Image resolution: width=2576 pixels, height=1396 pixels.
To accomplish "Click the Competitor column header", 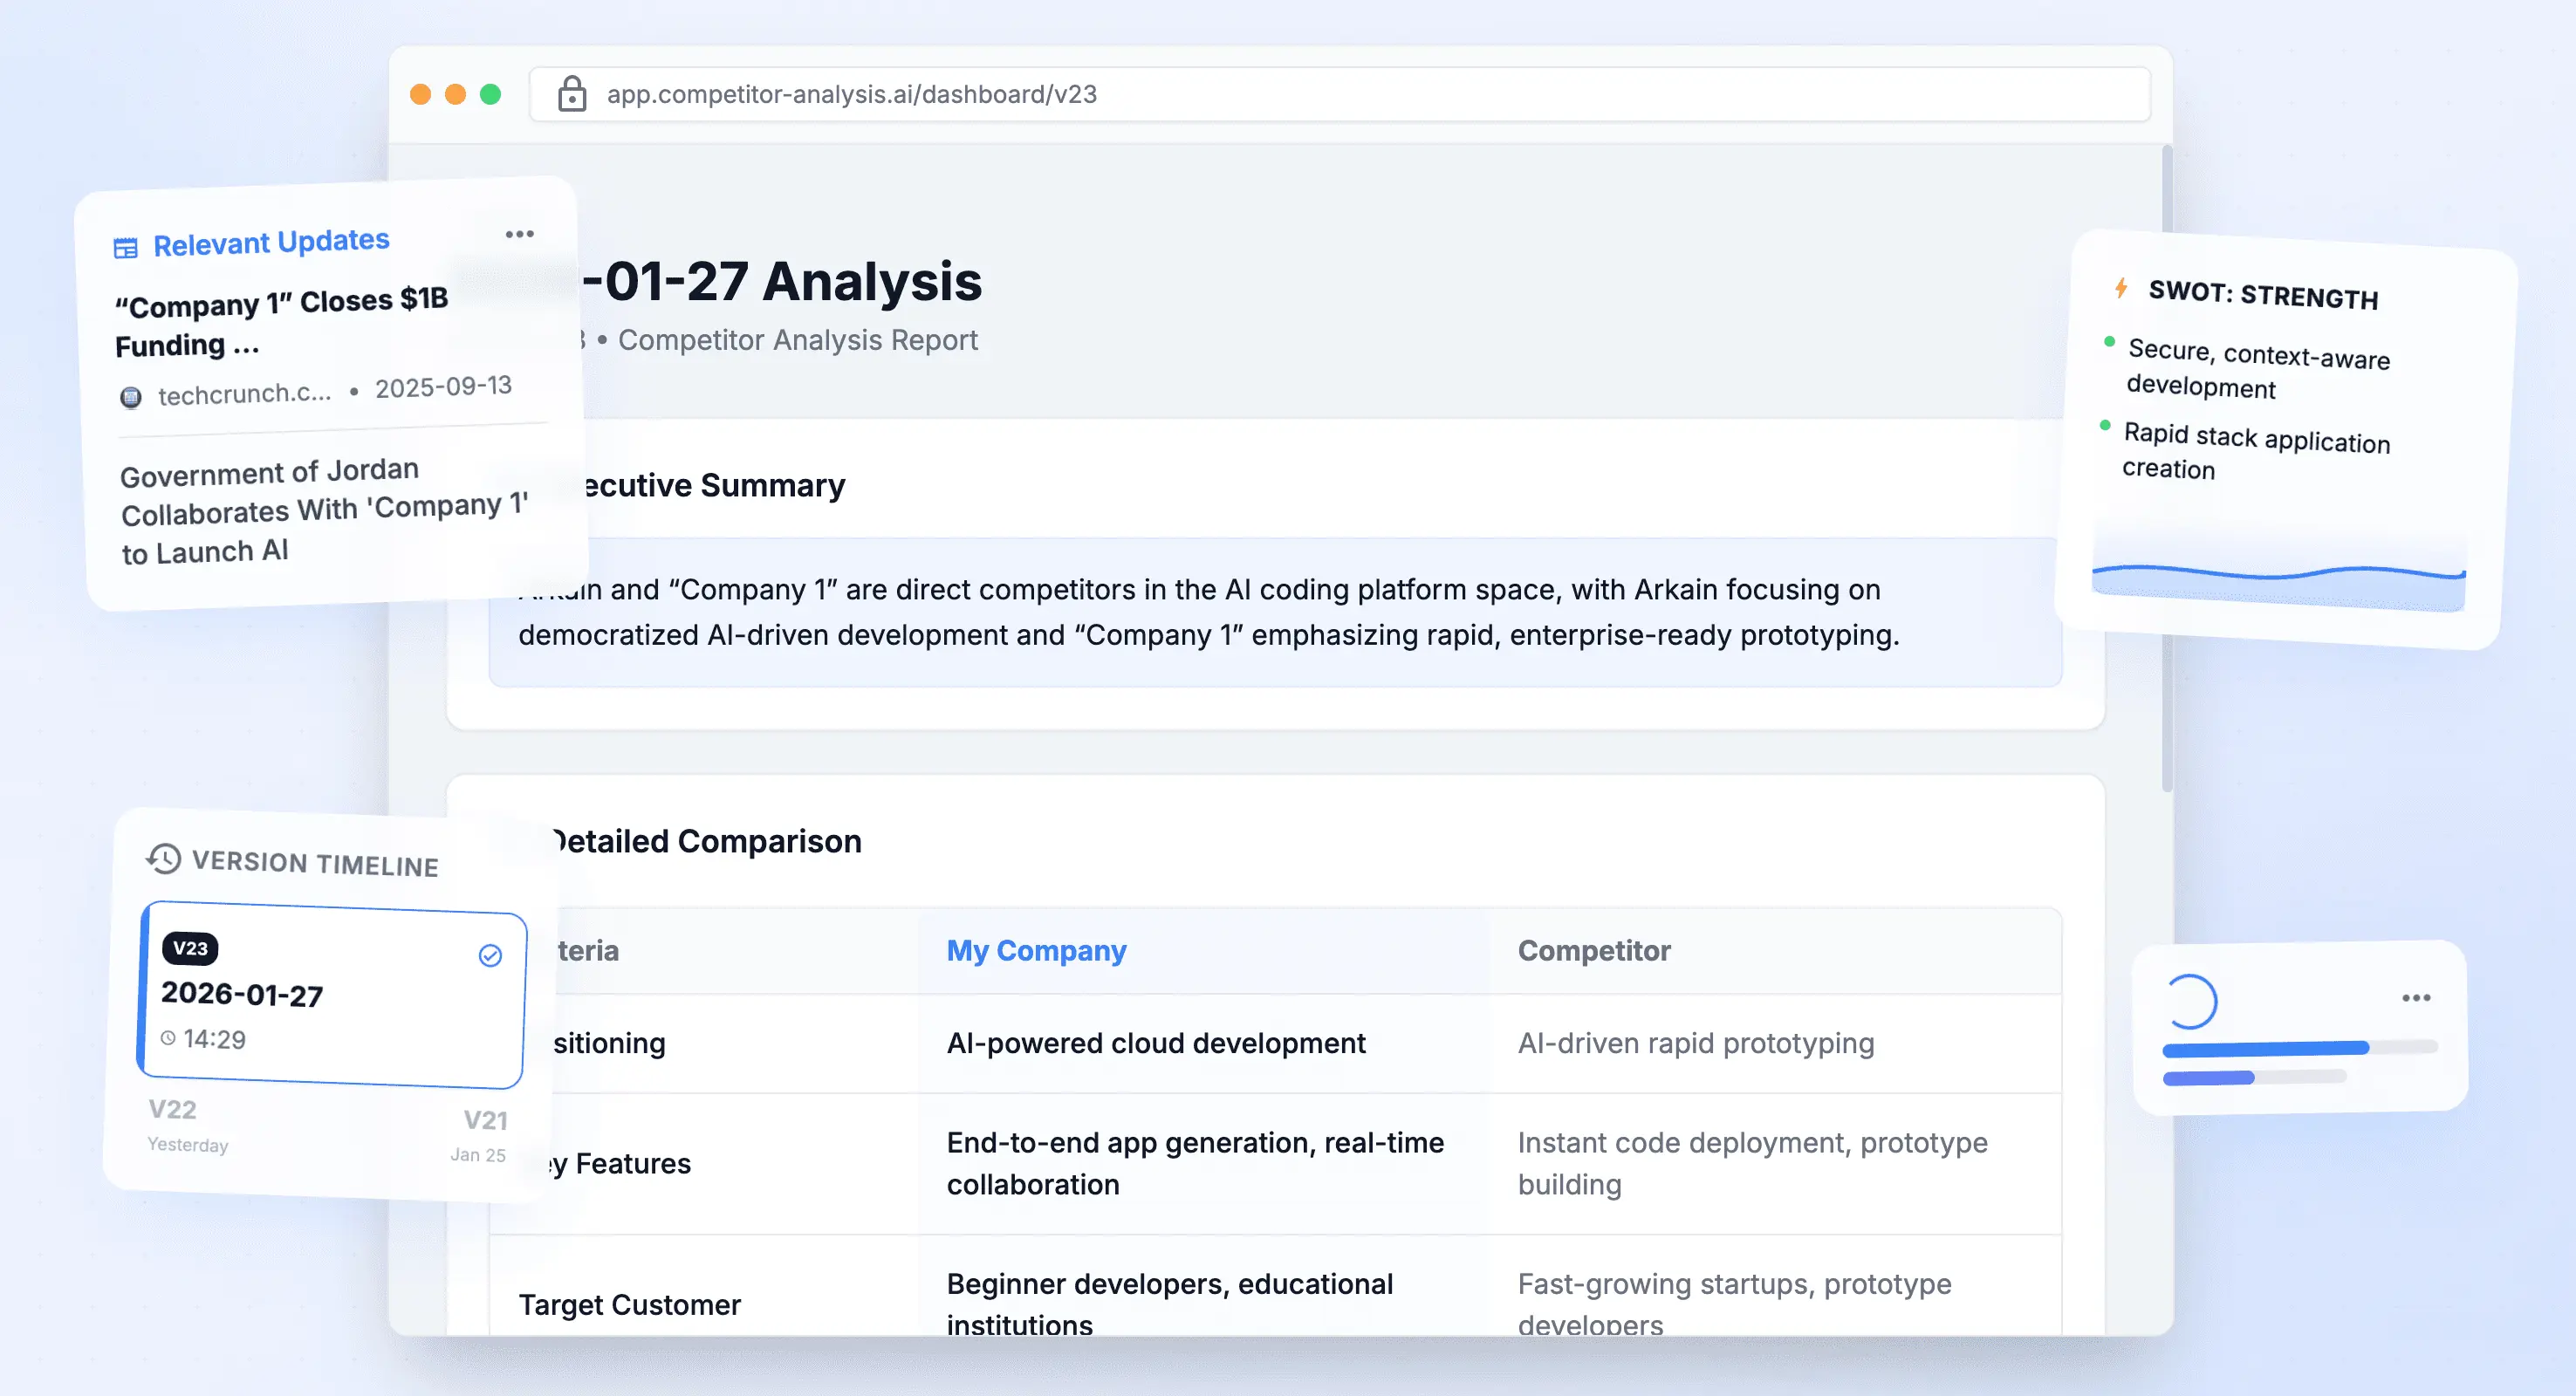I will tap(1594, 950).
